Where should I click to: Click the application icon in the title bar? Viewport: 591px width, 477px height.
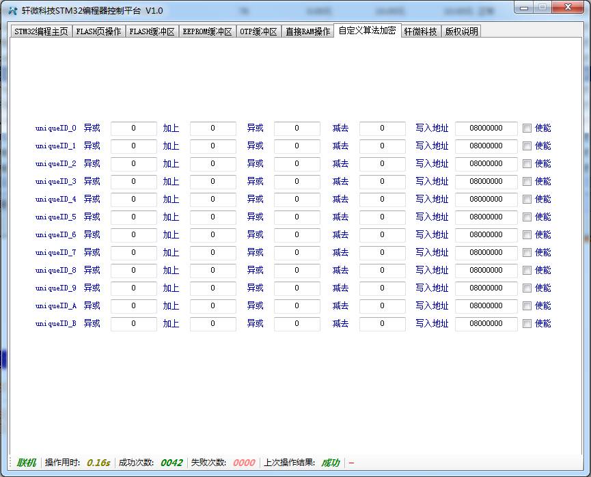point(12,10)
